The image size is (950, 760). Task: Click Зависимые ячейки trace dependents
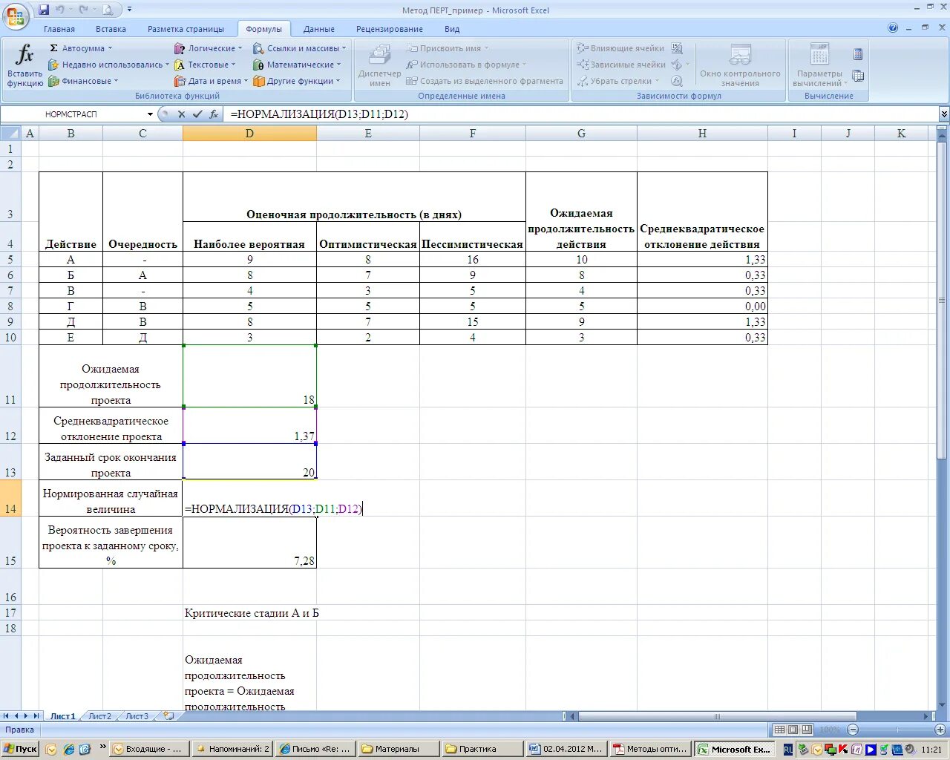622,65
